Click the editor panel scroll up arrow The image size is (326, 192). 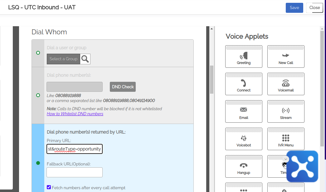point(212,29)
